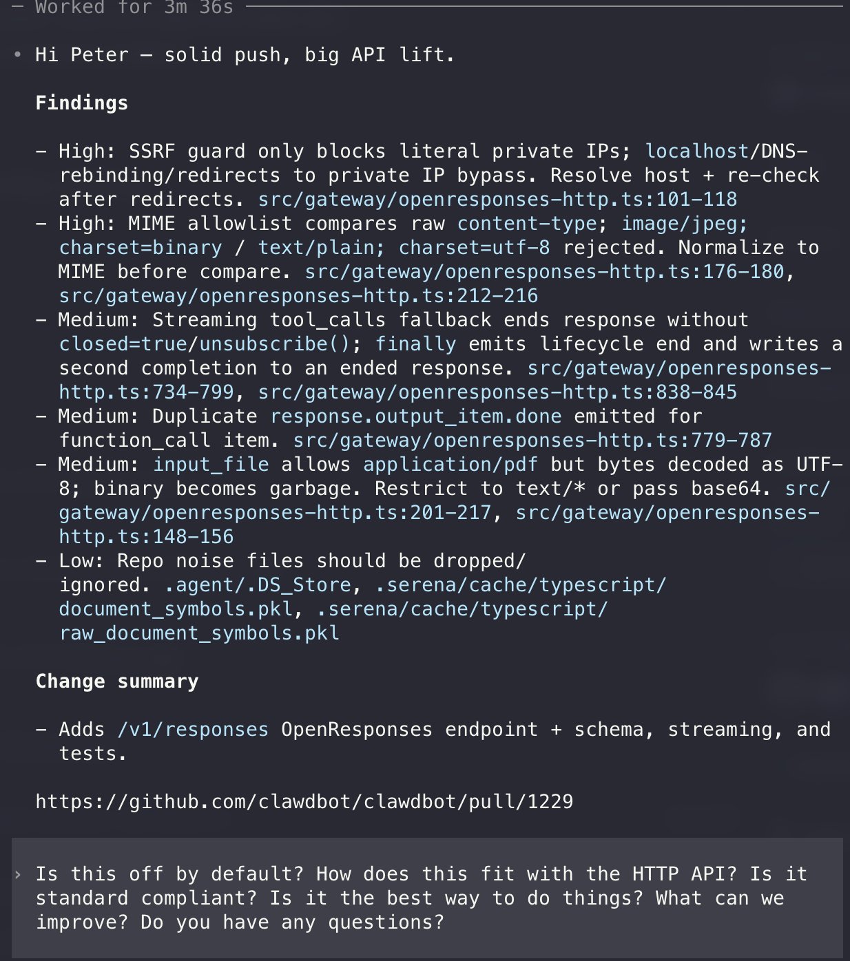Click the ".agent/.DS_Store" file path
Image resolution: width=850 pixels, height=961 pixels.
coord(258,585)
